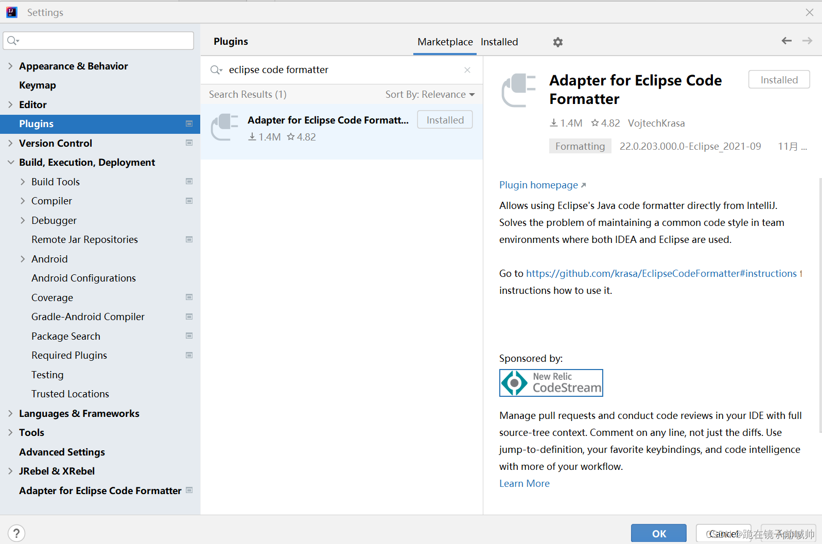This screenshot has width=822, height=544.
Task: Expand the Android node
Action: (x=23, y=259)
